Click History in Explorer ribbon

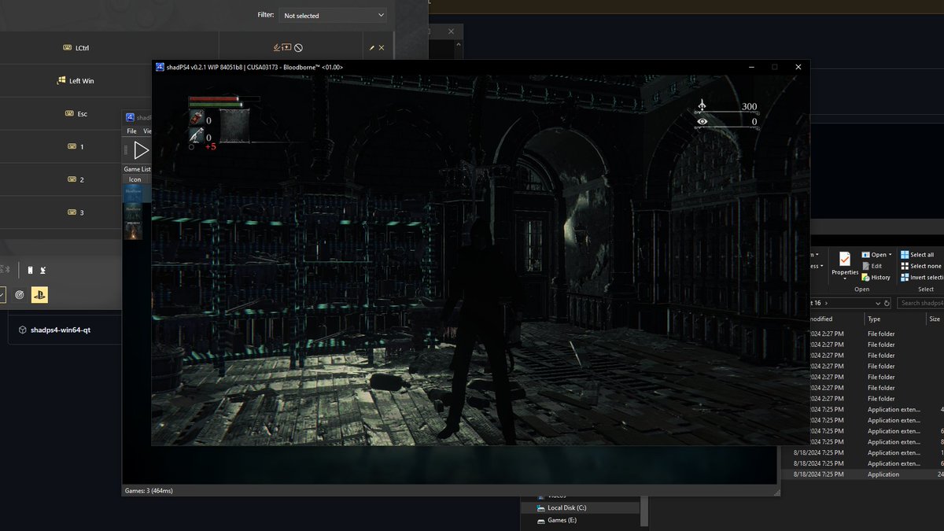tap(876, 277)
